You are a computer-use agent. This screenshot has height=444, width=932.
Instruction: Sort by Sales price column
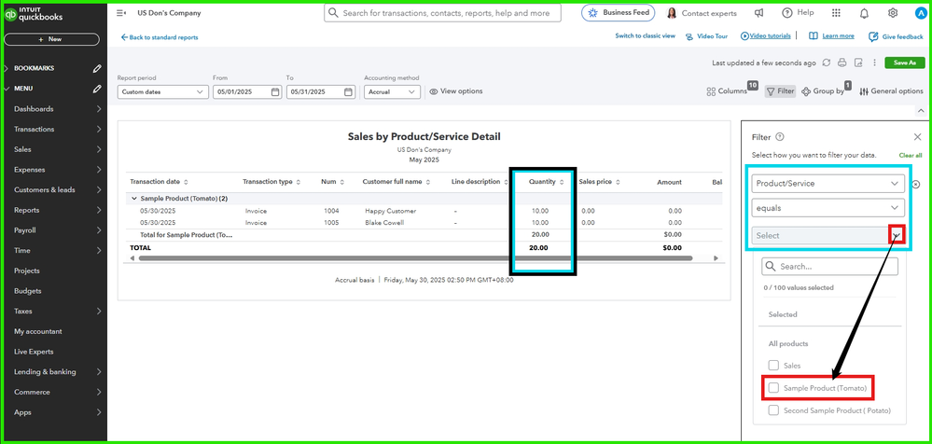[x=619, y=182]
